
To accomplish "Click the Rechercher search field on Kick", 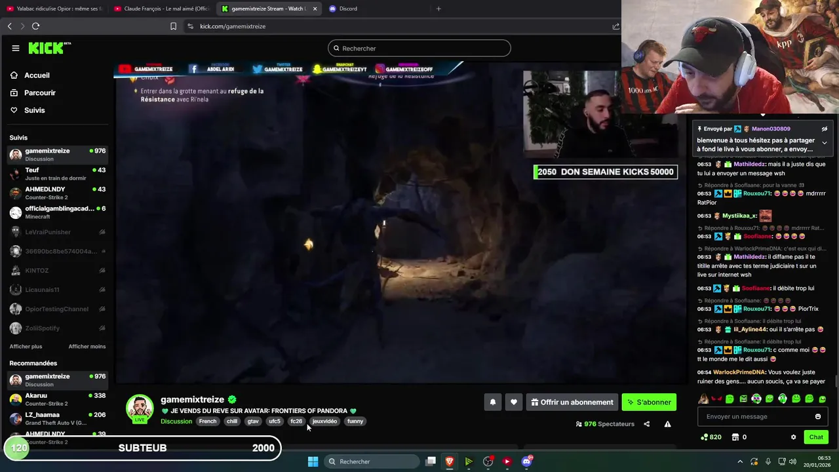I will pyautogui.click(x=419, y=48).
